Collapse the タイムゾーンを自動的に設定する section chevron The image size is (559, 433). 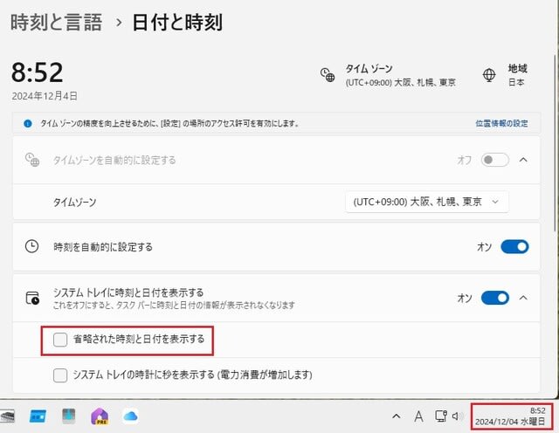tap(523, 160)
